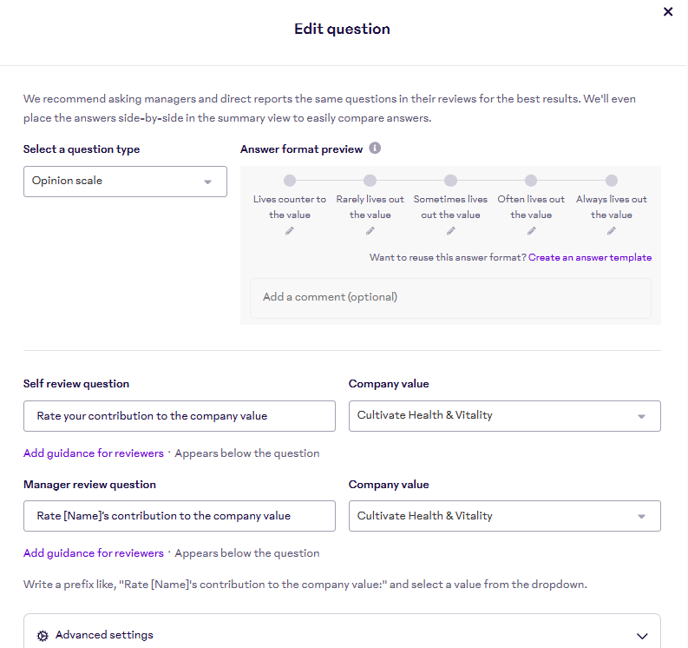Open the Opinion scale question type dropdown
Viewport: 688px width, 648px height.
tap(125, 182)
